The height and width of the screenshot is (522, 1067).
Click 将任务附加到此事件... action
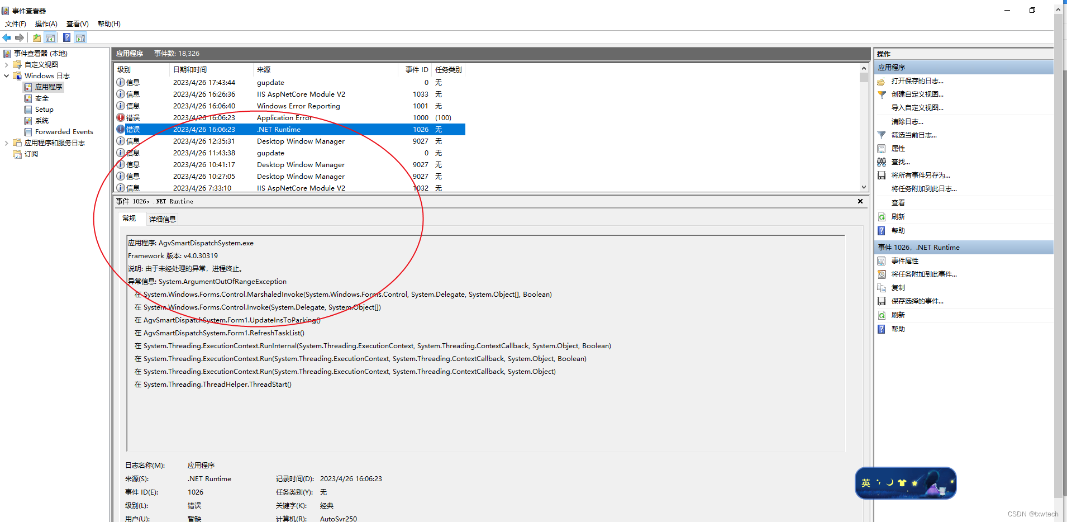(x=923, y=274)
